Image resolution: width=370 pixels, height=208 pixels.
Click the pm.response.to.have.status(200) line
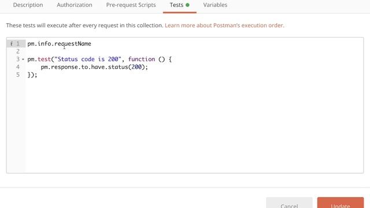[94, 67]
